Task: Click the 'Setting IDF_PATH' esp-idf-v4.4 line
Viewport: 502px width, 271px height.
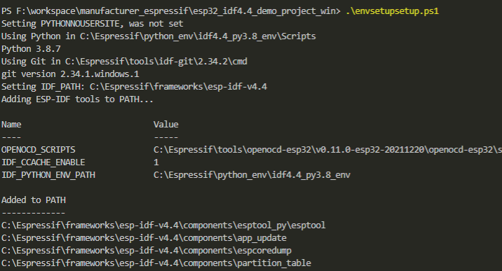Action: (x=134, y=87)
